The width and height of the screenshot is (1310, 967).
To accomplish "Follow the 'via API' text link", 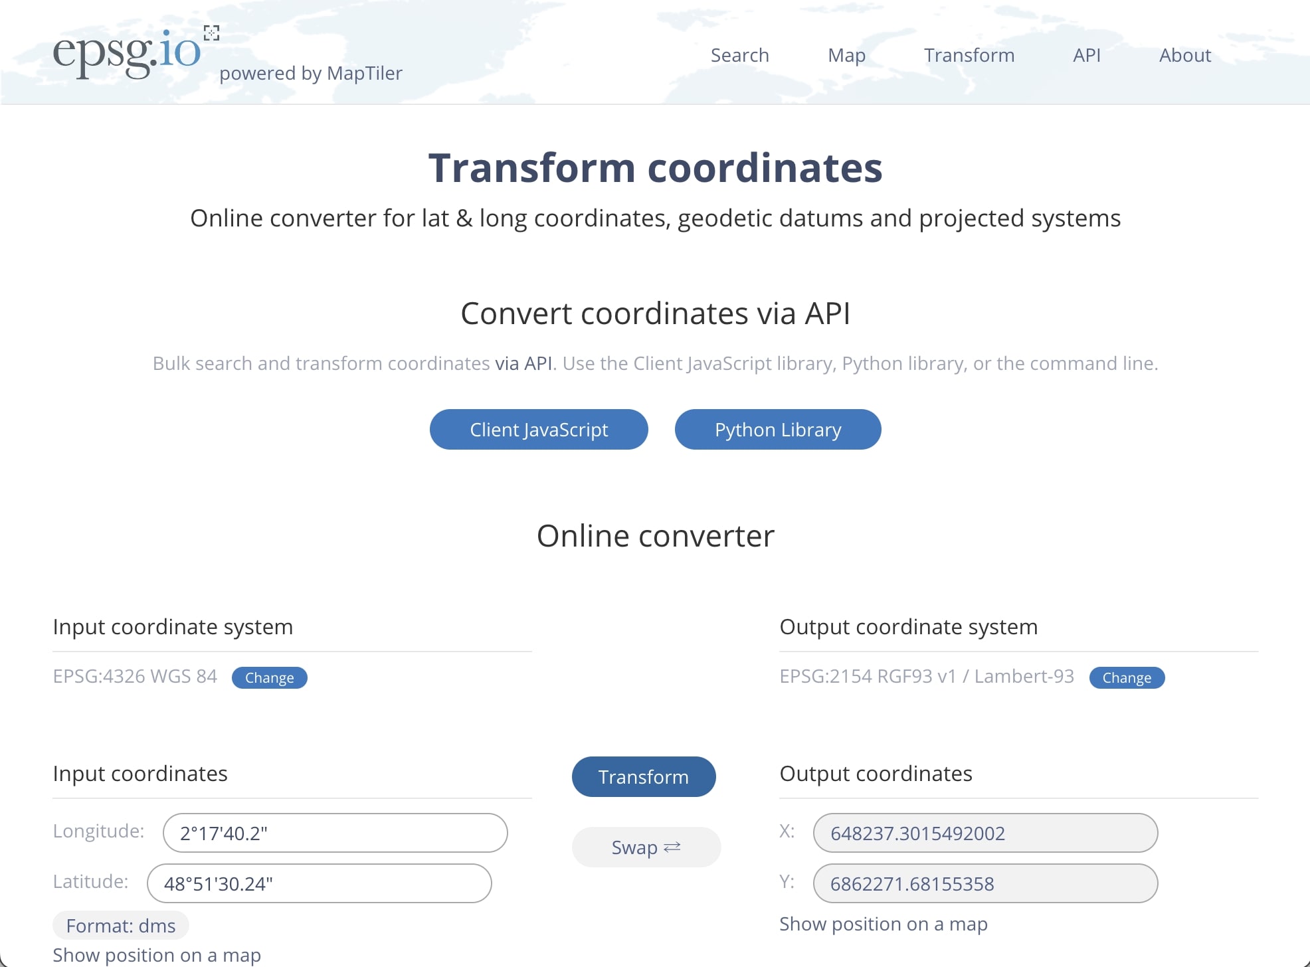I will (x=523, y=363).
